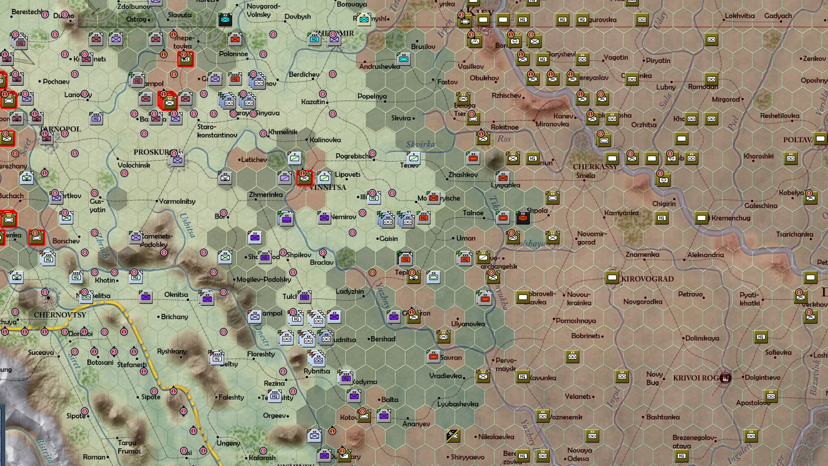Viewport: 828px width, 466px height.
Task: Click the CHERKASSY city label
Action: 595,167
